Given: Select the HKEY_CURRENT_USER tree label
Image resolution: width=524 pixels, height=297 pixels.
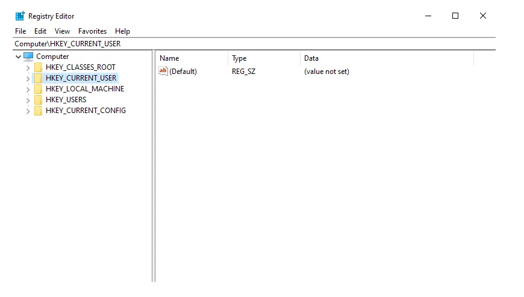Looking at the screenshot, I should pyautogui.click(x=81, y=78).
